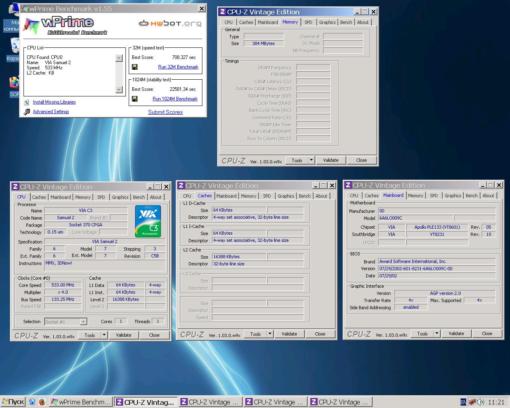510x408 pixels.
Task: Click Validate in the Memory CPU-Z window
Action: pyautogui.click(x=331, y=160)
